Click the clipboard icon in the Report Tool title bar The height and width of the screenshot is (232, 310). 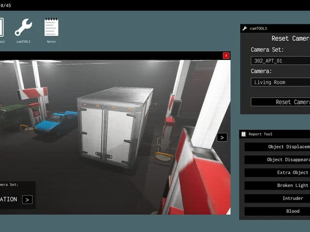point(244,134)
